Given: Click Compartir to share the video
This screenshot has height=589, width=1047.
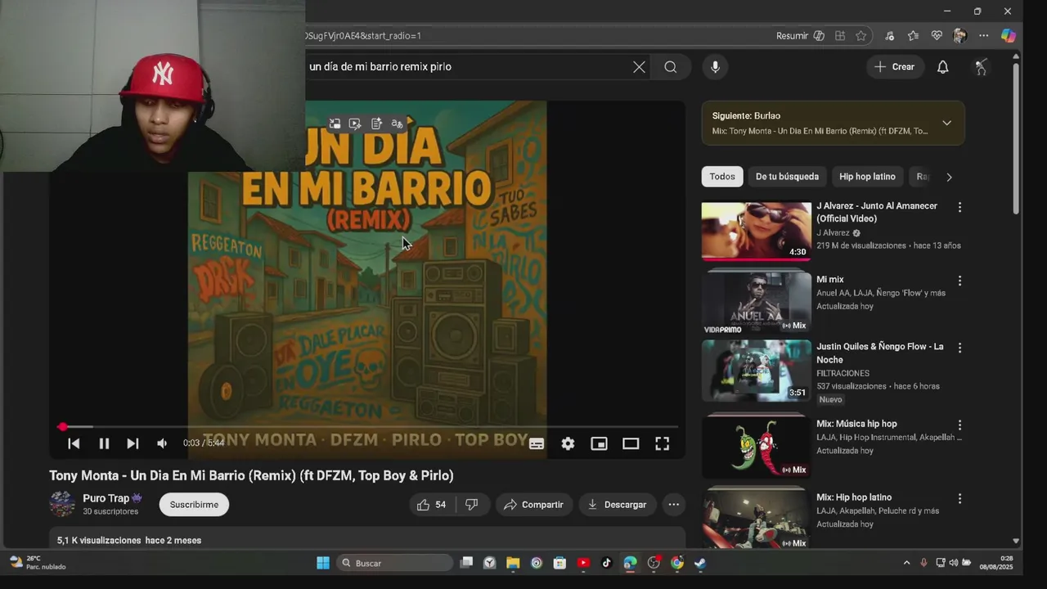Looking at the screenshot, I should tap(533, 505).
